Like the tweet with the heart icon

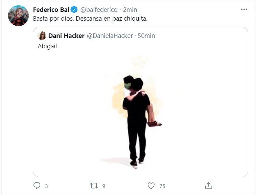tap(151, 186)
